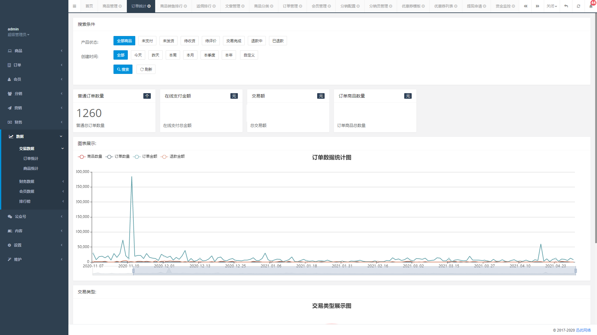Open the 关闭 dropdown menu
The height and width of the screenshot is (335, 597).
[x=552, y=6]
